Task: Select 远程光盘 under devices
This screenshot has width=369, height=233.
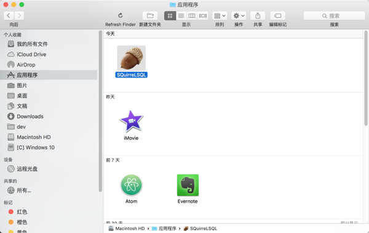Action: (49, 168)
